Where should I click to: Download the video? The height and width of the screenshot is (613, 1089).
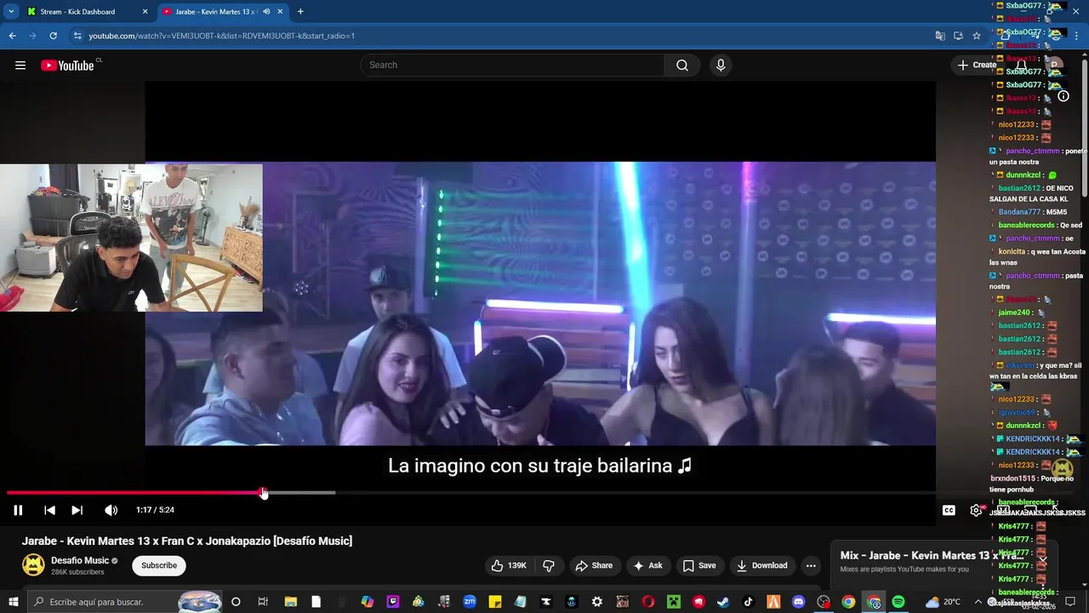762,565
